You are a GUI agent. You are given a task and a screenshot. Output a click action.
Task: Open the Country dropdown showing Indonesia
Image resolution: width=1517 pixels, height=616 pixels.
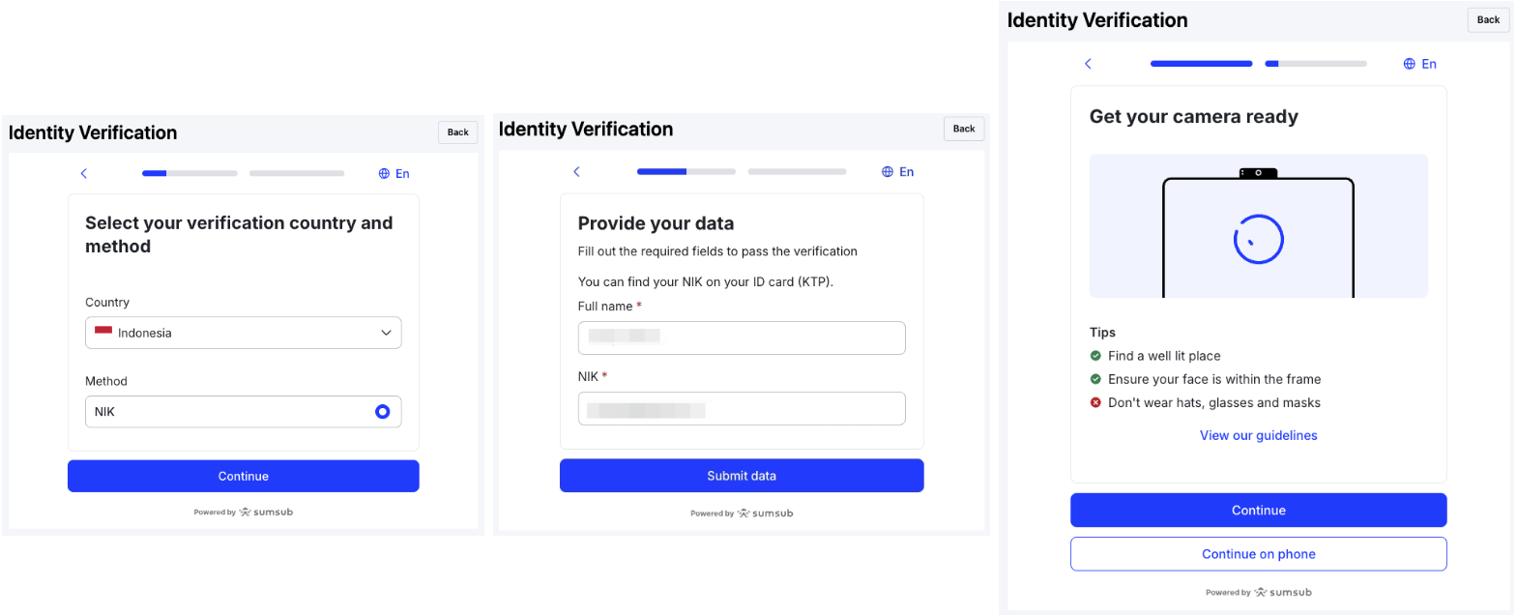click(x=243, y=333)
